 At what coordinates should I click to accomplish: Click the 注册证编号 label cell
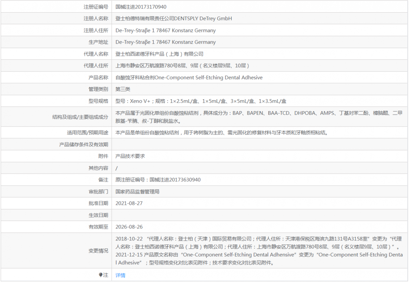click(96, 7)
